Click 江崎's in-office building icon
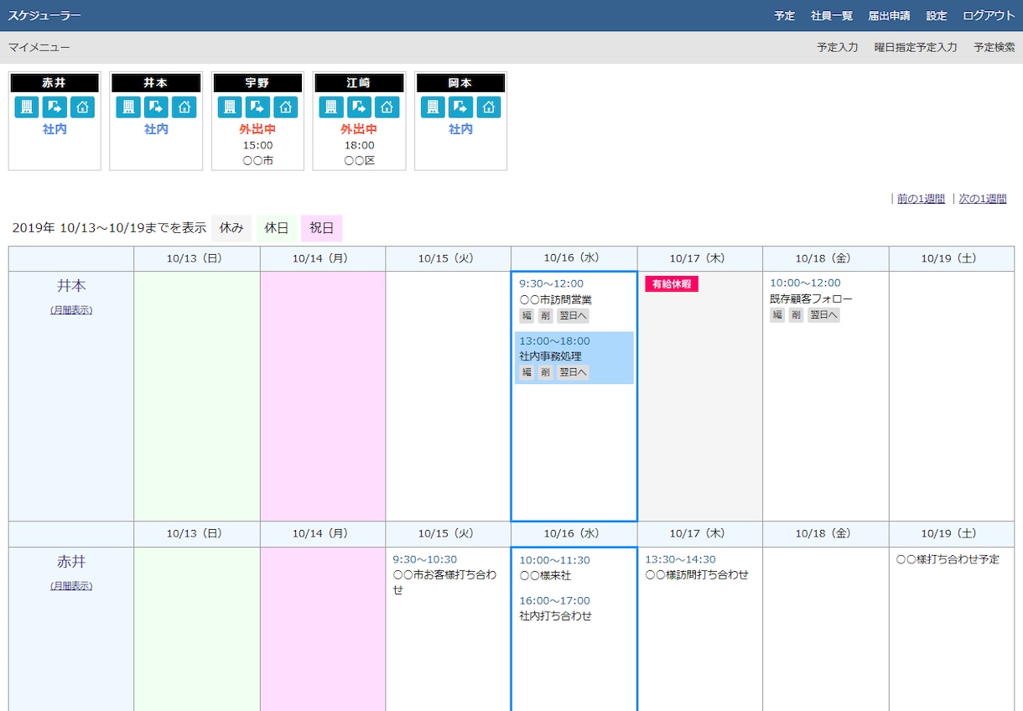 click(x=331, y=107)
